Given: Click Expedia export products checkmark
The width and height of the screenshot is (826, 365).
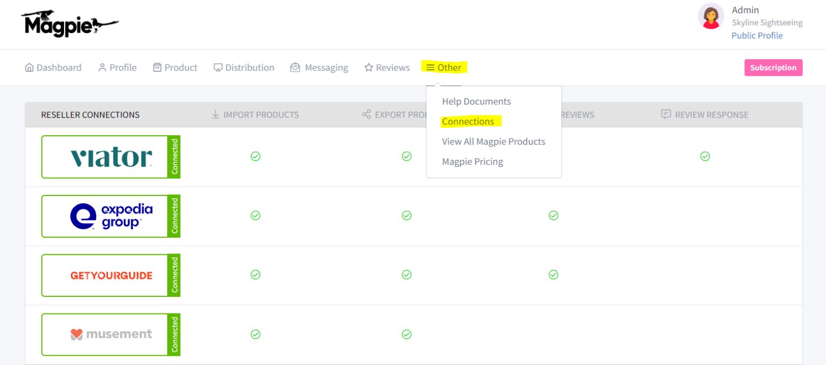Looking at the screenshot, I should tap(407, 215).
